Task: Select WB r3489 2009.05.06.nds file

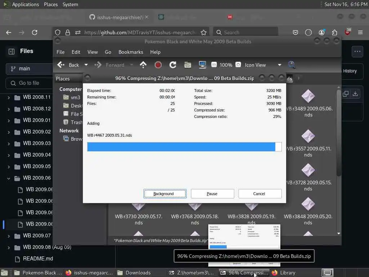Action: 308,104
